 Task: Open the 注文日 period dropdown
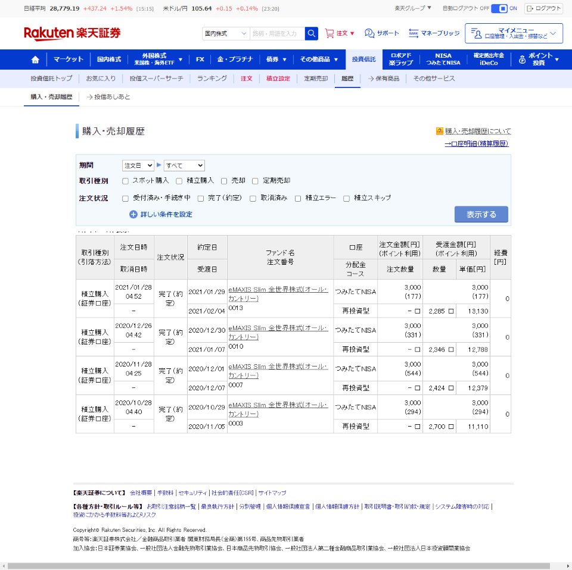(x=138, y=165)
